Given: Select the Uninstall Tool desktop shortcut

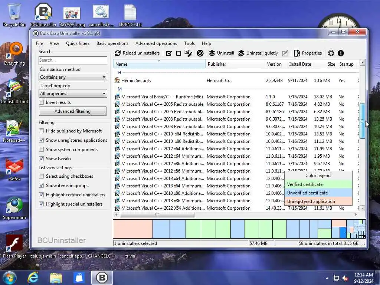Looking at the screenshot, I should (x=14, y=92).
